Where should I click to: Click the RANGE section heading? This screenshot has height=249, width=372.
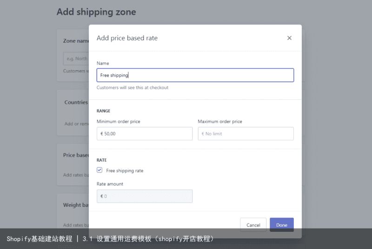pos(103,111)
